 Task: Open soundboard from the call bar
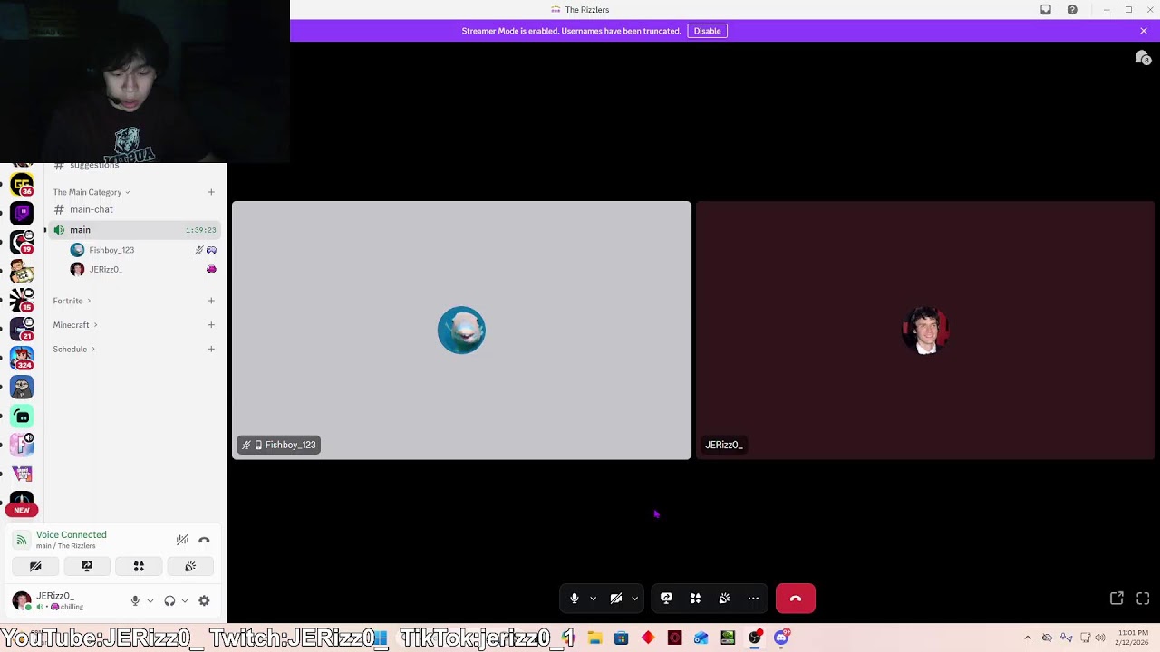pos(724,599)
